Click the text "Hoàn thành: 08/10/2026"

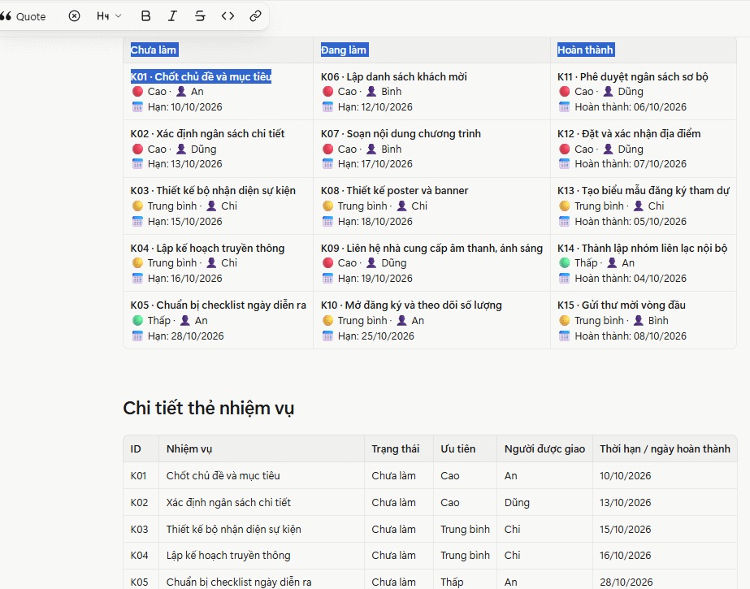(631, 336)
